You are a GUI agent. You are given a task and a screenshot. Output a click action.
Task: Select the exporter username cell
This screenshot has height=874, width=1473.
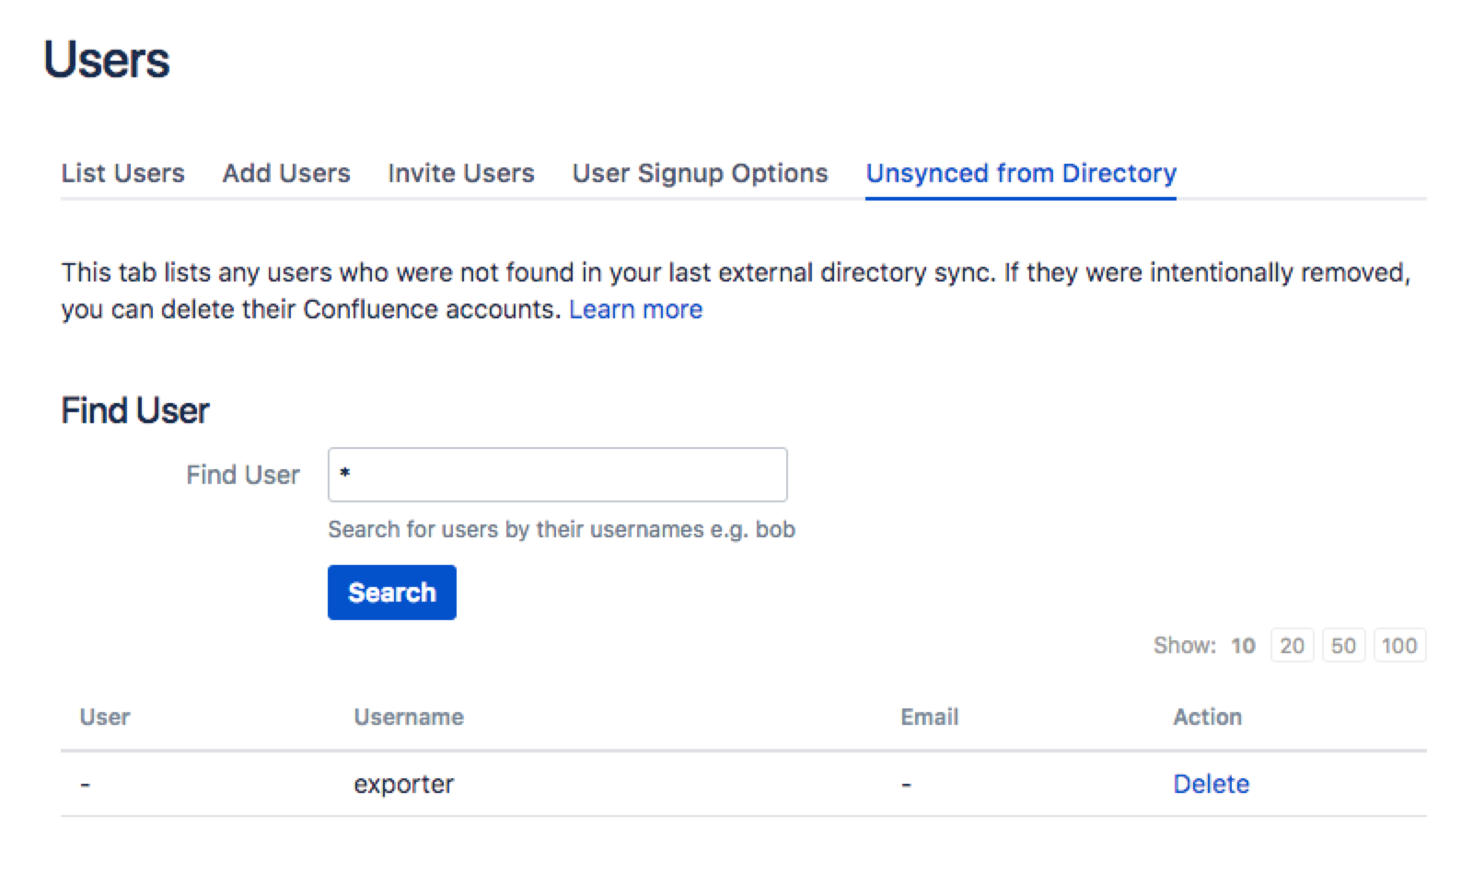point(404,784)
